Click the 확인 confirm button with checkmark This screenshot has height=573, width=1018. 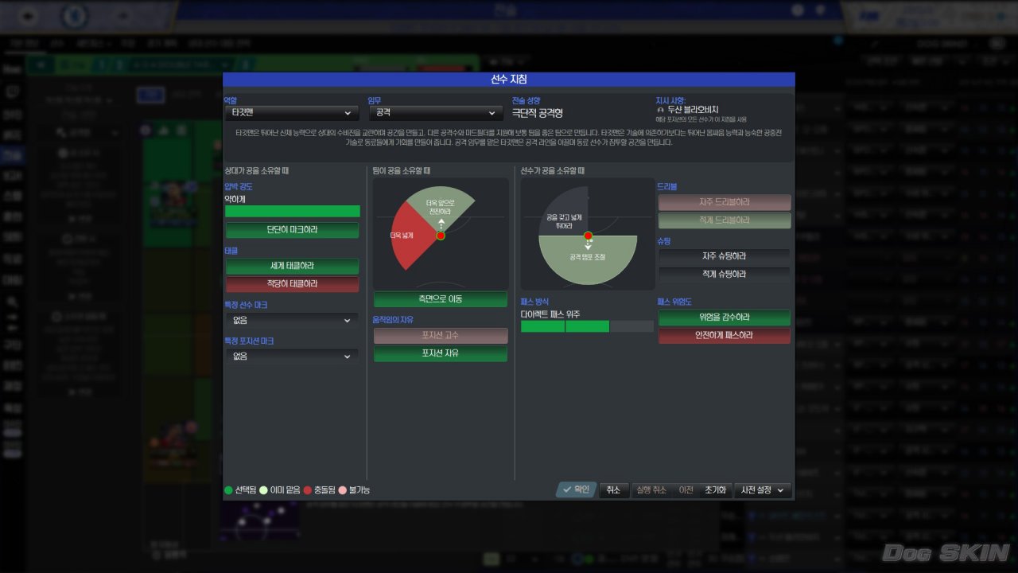tap(576, 490)
